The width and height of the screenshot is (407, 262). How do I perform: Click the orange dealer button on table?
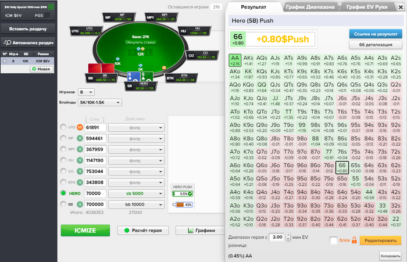tap(164, 68)
